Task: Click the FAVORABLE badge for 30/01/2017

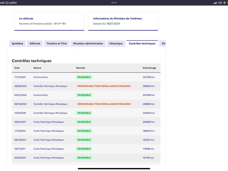Action: coord(84,122)
